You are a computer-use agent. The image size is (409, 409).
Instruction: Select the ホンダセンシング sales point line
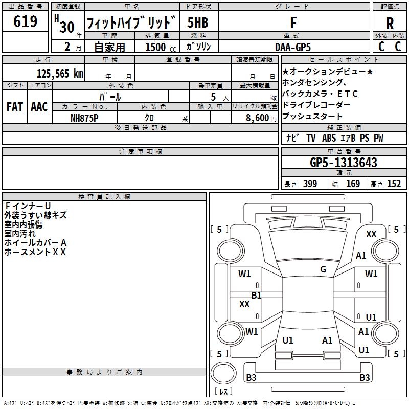[x=314, y=83]
